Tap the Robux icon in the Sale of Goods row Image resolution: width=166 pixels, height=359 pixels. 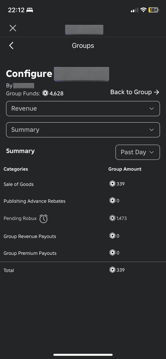[x=112, y=184]
